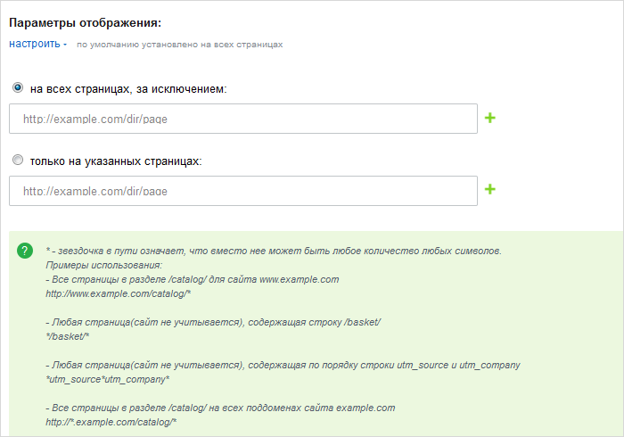Screen dimensions: 624x437
Task: Click the 'звездочка в пути означает' explanation line
Action: click(x=274, y=251)
